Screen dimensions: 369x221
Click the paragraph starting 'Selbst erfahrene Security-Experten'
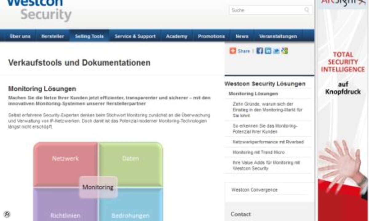point(109,121)
